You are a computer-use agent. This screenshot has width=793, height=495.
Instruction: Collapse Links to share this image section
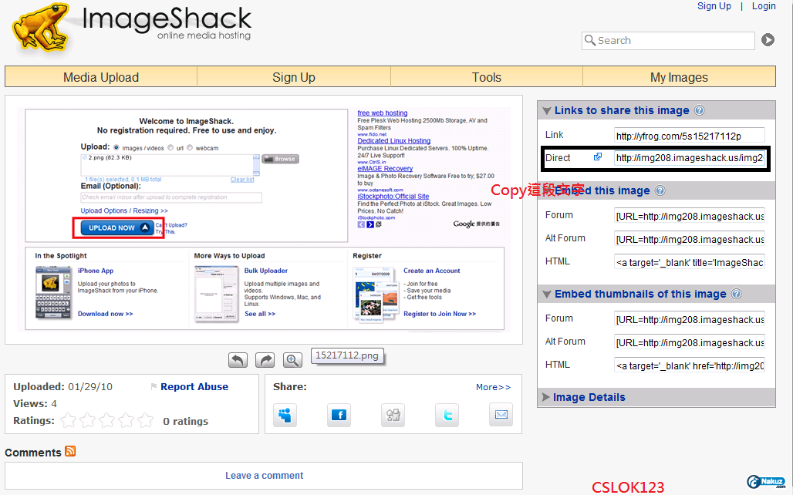[547, 111]
